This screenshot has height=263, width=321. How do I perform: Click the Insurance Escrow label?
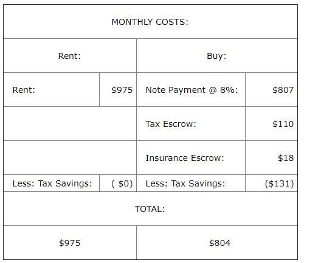[185, 158]
